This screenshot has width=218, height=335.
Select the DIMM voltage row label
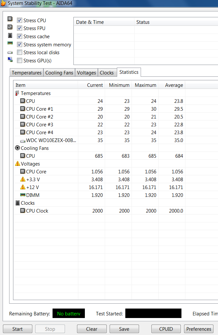33,195
